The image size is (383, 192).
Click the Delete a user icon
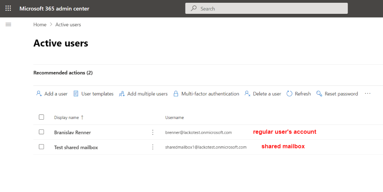(x=248, y=94)
